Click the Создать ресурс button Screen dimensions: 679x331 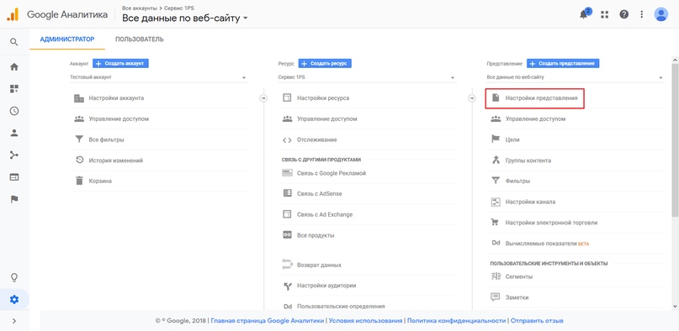325,64
